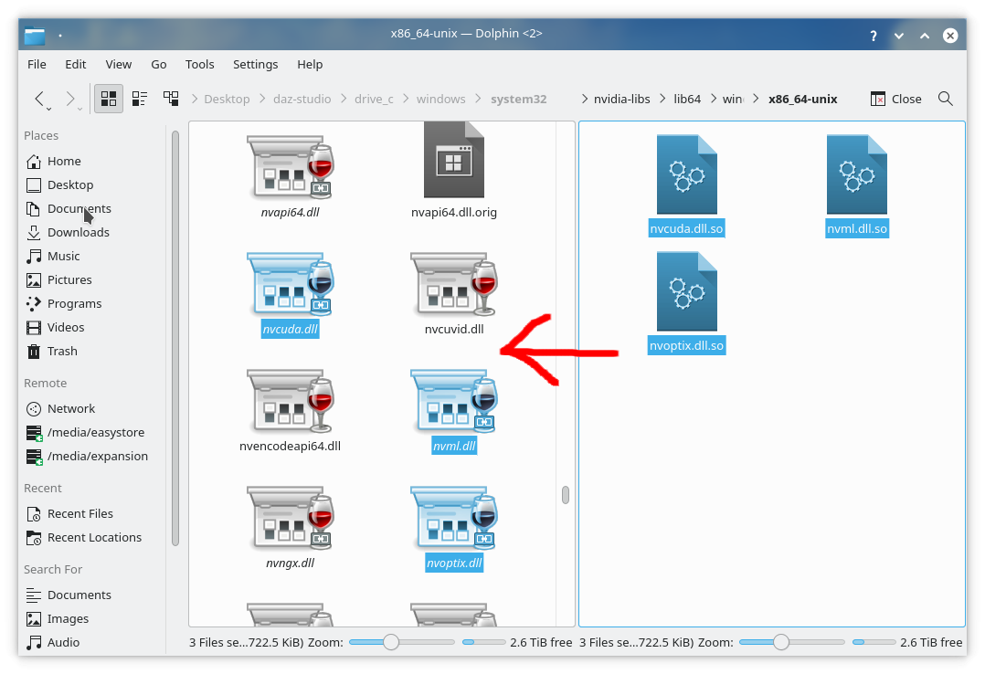Click the nvidia-libs breadcrumb
The image size is (985, 674).
coord(622,99)
